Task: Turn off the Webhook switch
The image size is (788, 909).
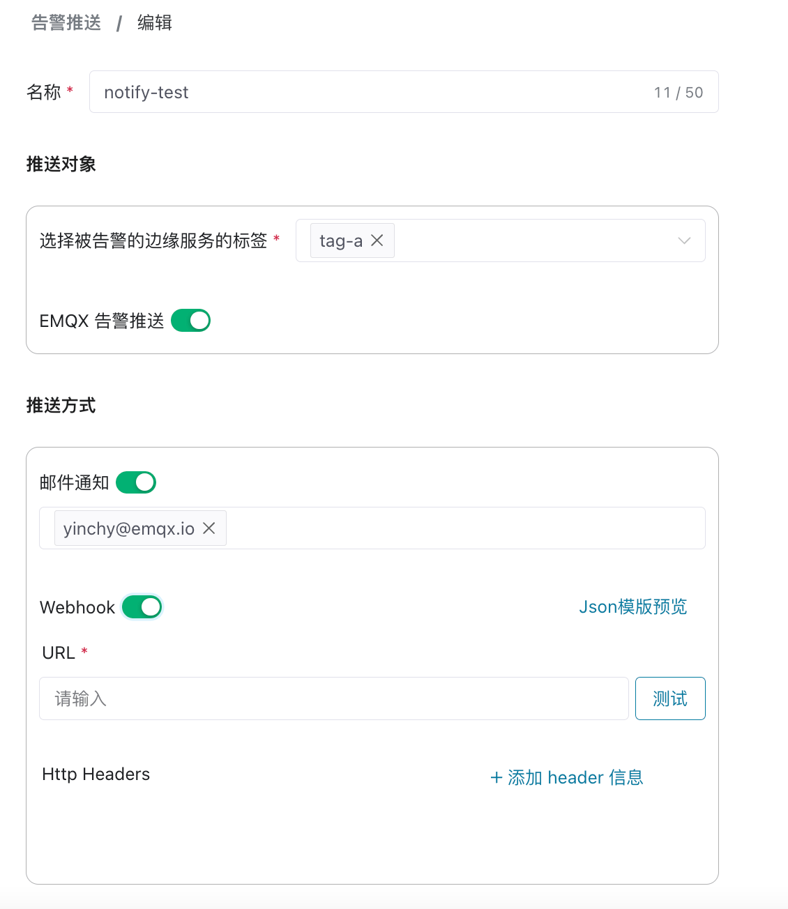Action: point(142,607)
